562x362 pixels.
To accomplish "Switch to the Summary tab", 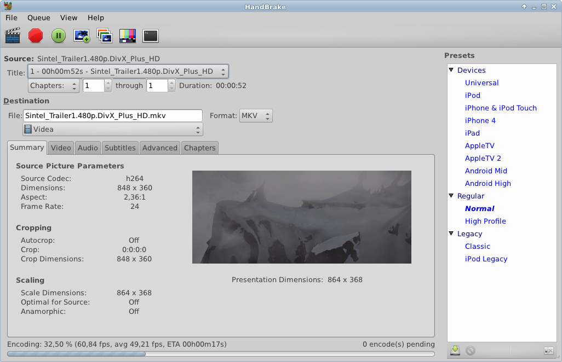I will tap(27, 148).
